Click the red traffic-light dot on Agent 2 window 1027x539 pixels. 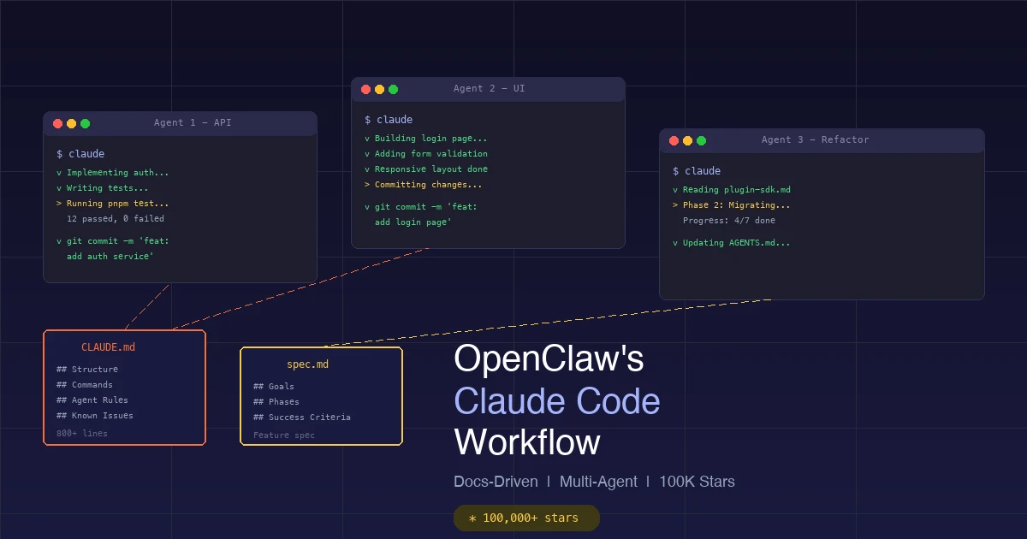click(365, 88)
